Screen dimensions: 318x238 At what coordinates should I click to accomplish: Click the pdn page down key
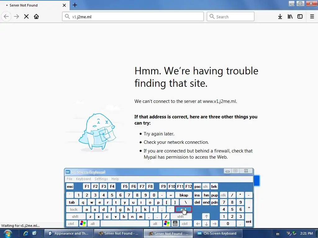pyautogui.click(x=215, y=202)
